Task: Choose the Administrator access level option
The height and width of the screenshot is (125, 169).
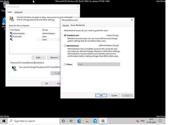Action: click(65, 46)
